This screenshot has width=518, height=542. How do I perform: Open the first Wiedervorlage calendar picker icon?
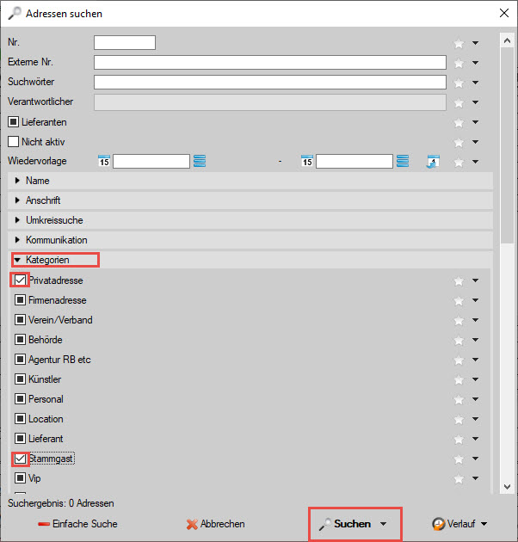point(104,162)
